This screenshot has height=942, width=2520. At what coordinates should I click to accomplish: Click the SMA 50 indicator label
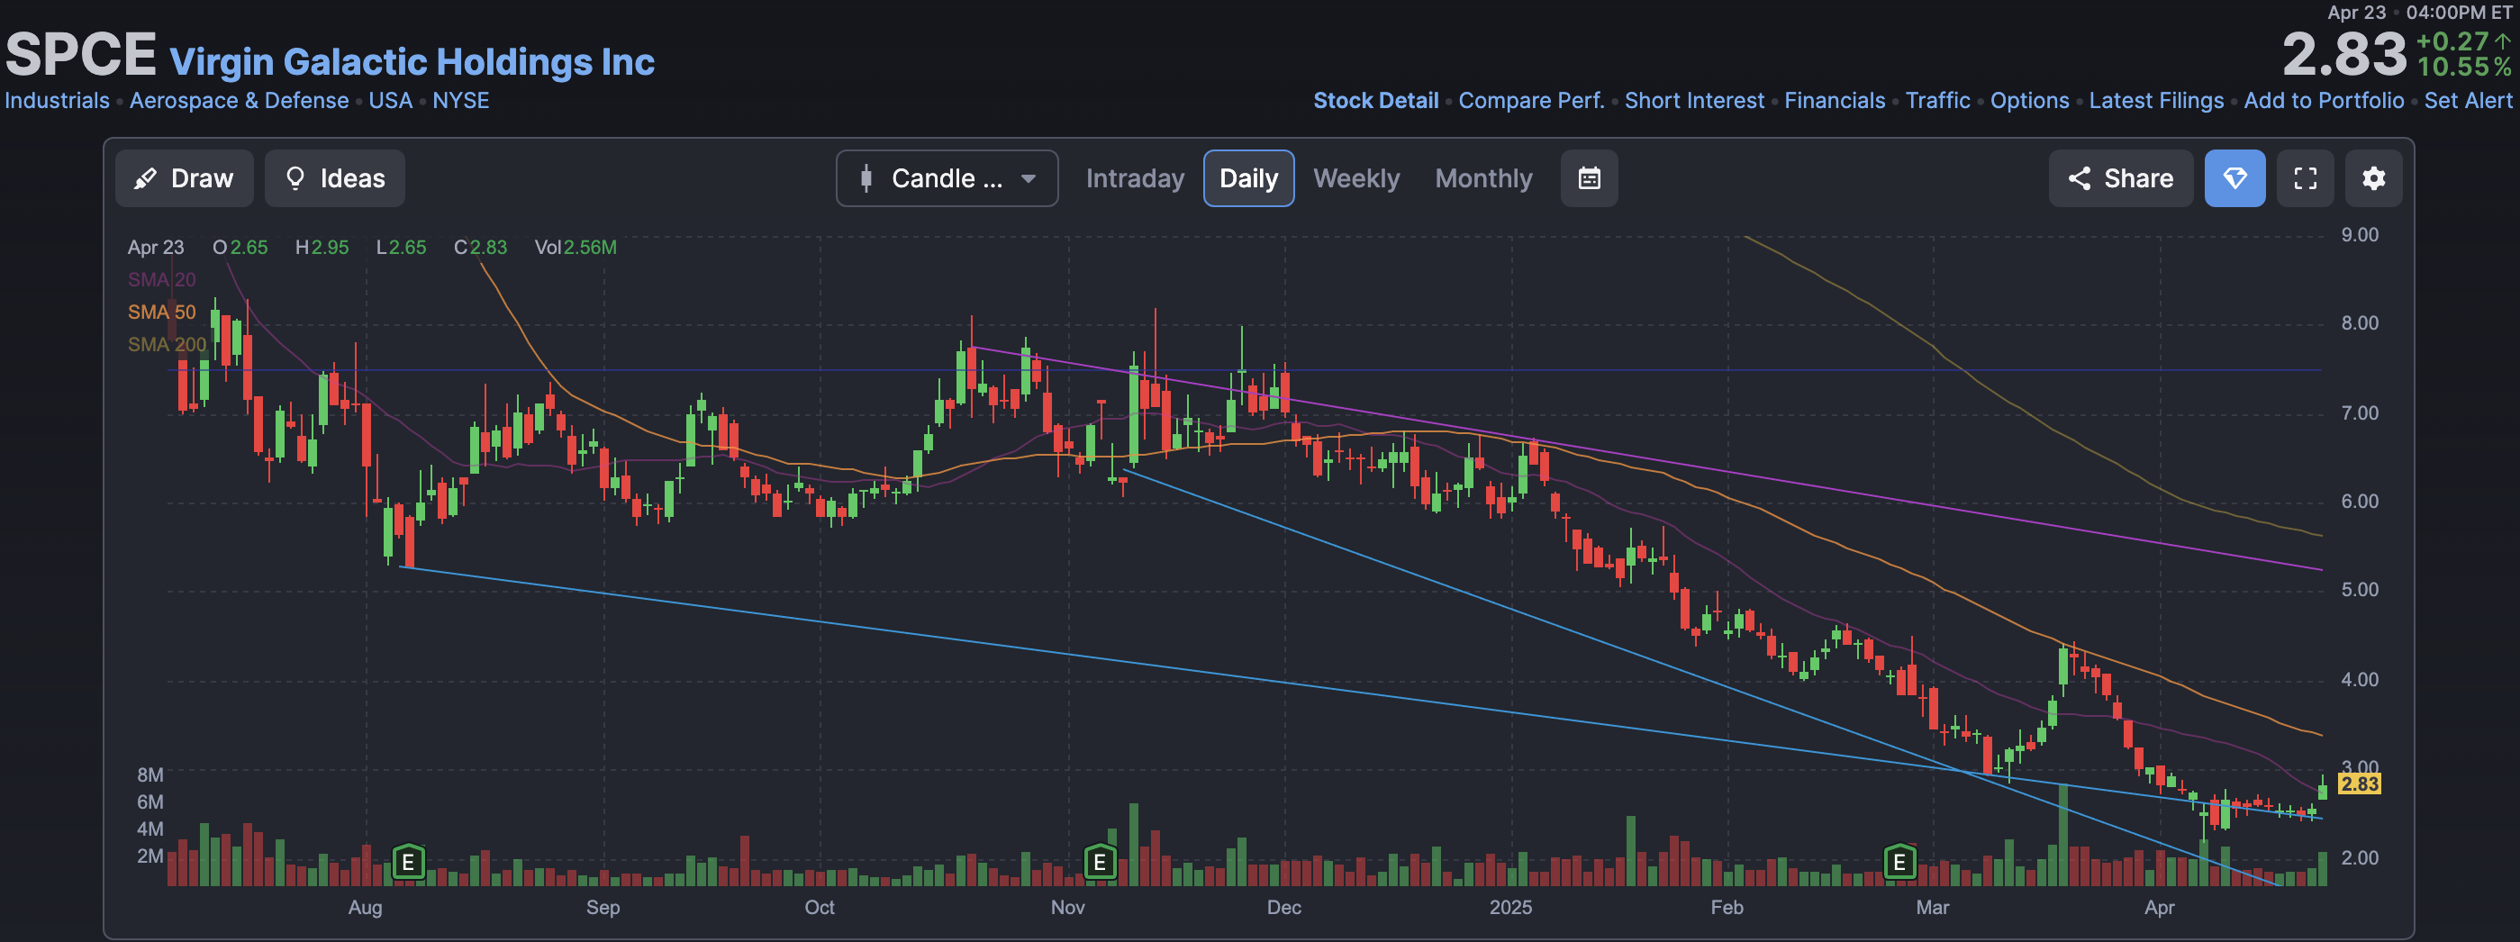pyautogui.click(x=161, y=312)
